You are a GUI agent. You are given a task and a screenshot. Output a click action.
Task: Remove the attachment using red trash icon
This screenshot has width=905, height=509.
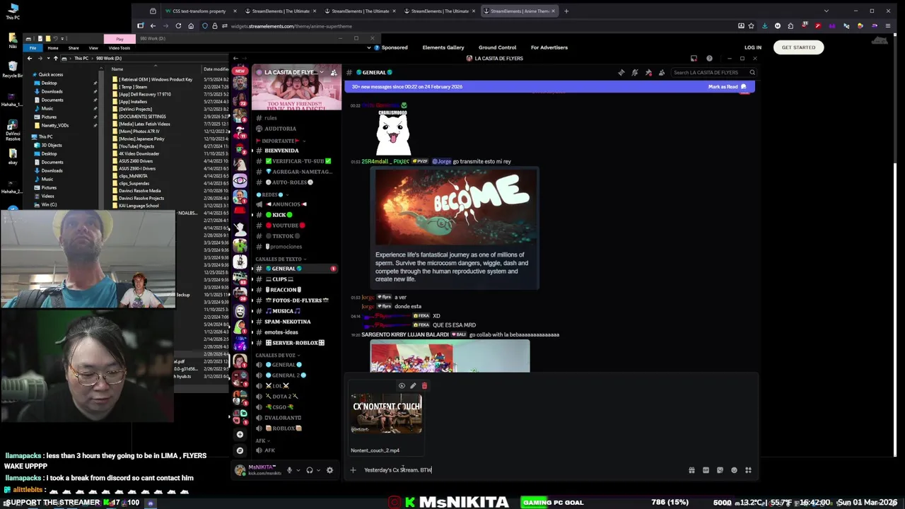coord(424,386)
